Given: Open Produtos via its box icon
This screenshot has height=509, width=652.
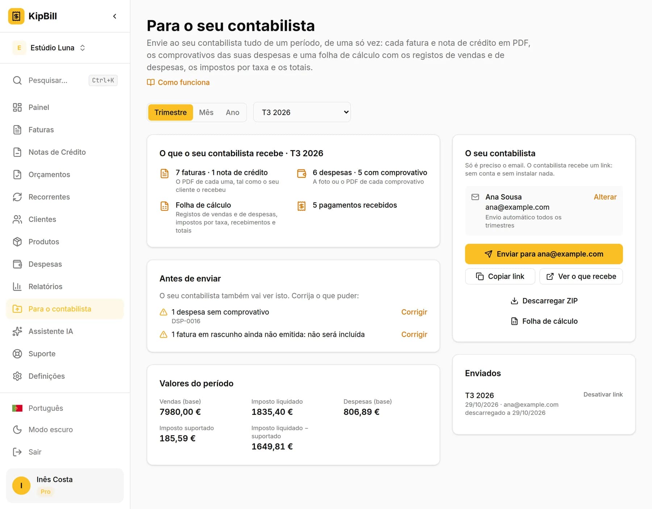Looking at the screenshot, I should [x=17, y=242].
